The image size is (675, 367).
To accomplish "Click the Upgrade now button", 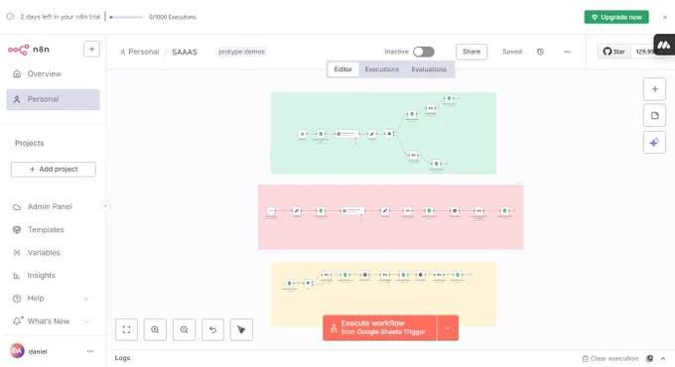I will tap(616, 17).
